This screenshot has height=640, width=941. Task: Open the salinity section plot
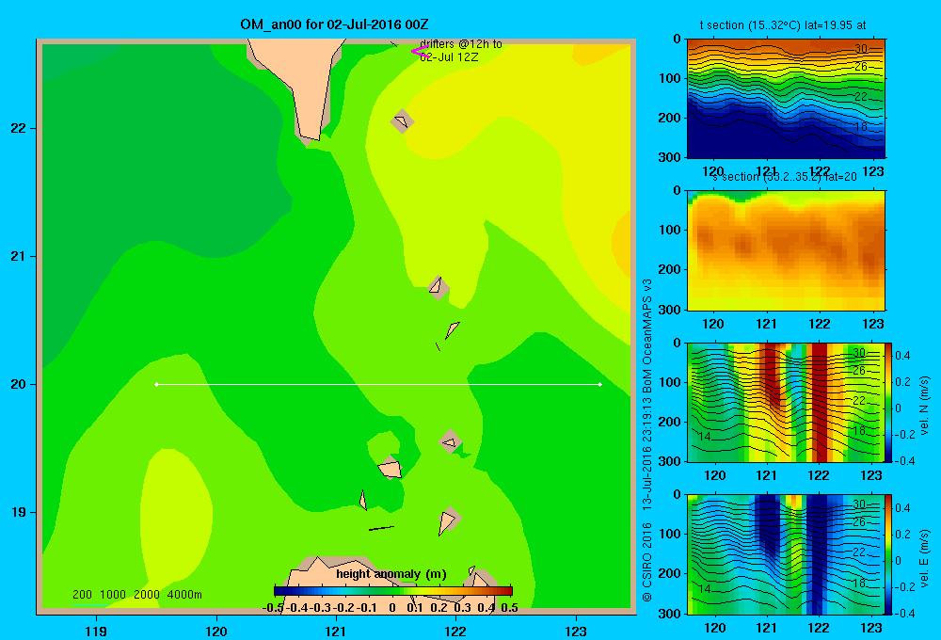click(x=786, y=249)
